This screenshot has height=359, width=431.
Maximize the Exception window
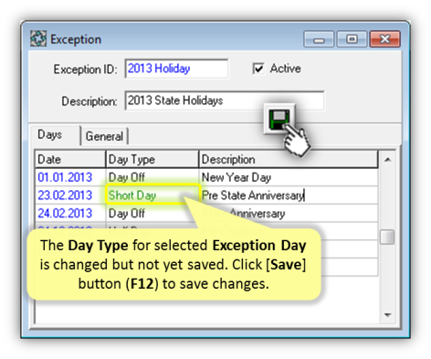(x=352, y=39)
